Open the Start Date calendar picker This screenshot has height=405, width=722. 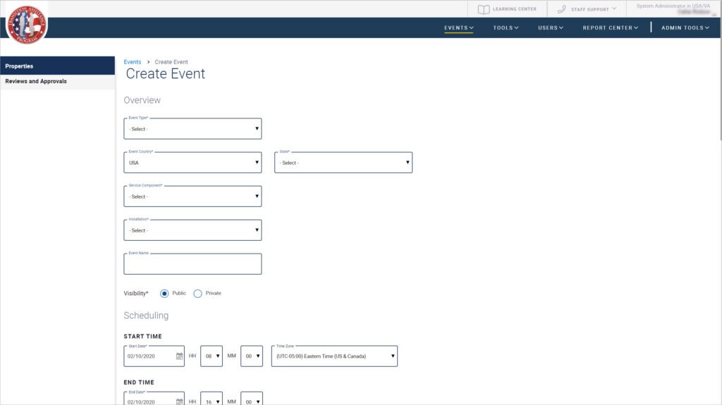coord(179,356)
